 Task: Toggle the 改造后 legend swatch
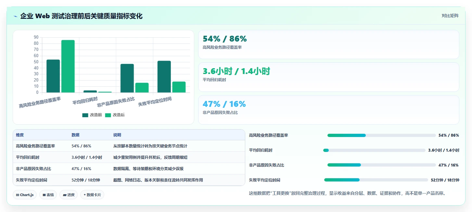pos(108,115)
